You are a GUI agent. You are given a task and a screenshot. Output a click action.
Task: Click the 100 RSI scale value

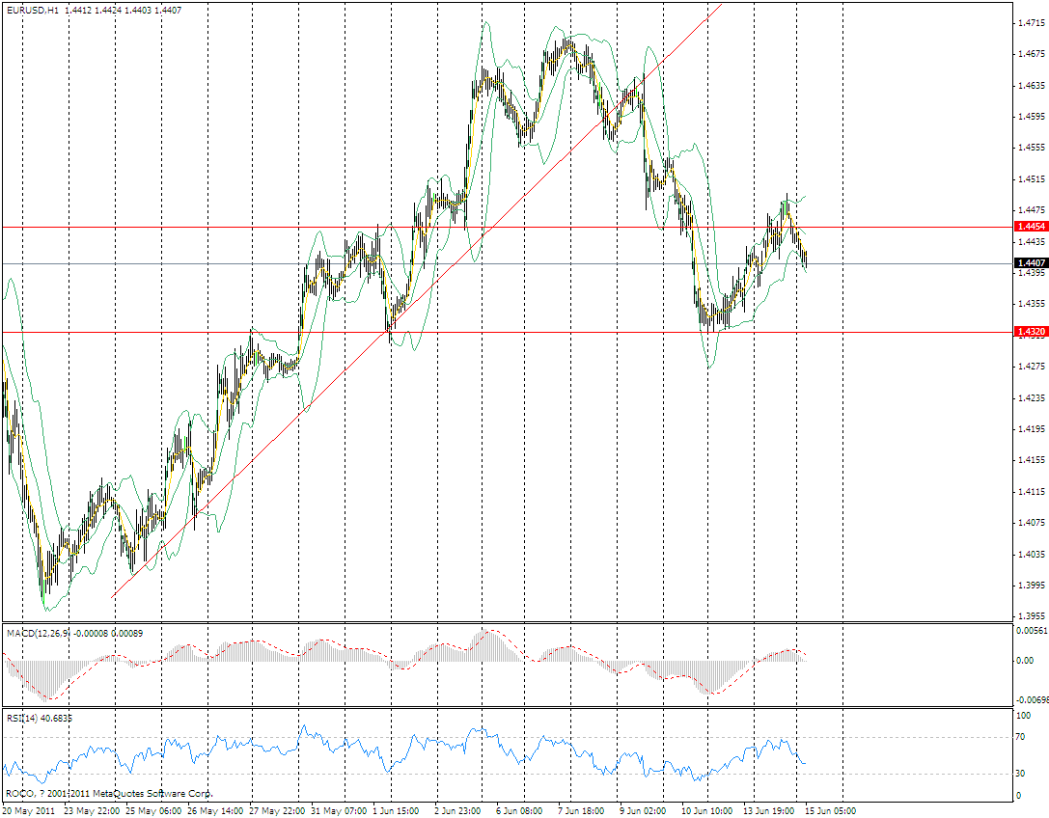pyautogui.click(x=1024, y=715)
